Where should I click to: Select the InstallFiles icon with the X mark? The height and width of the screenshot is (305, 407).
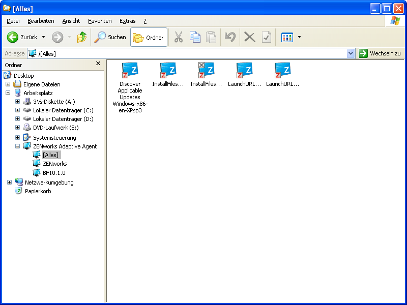206,70
